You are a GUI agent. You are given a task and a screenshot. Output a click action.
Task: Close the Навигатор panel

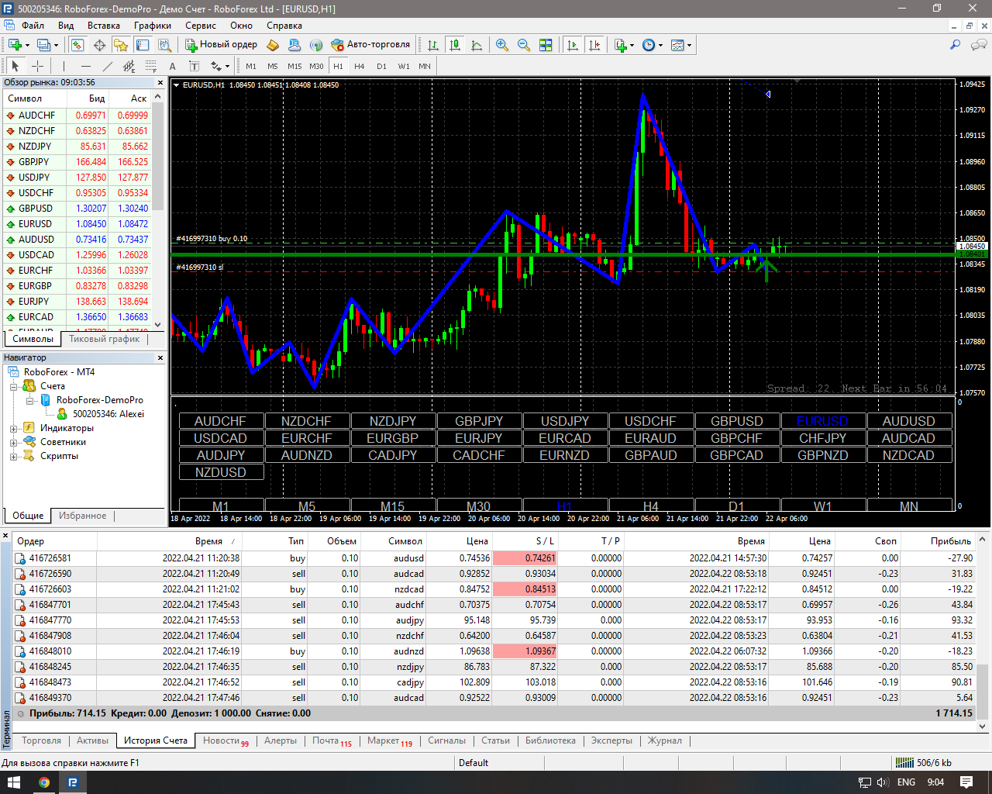pos(160,357)
